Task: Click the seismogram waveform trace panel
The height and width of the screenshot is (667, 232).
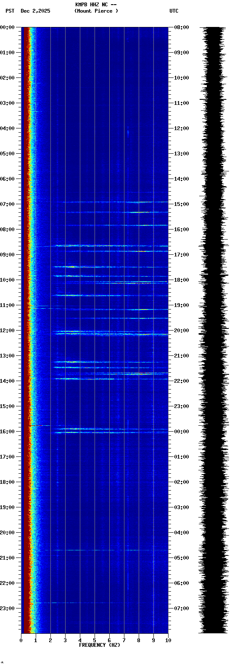Action: pos(214,330)
